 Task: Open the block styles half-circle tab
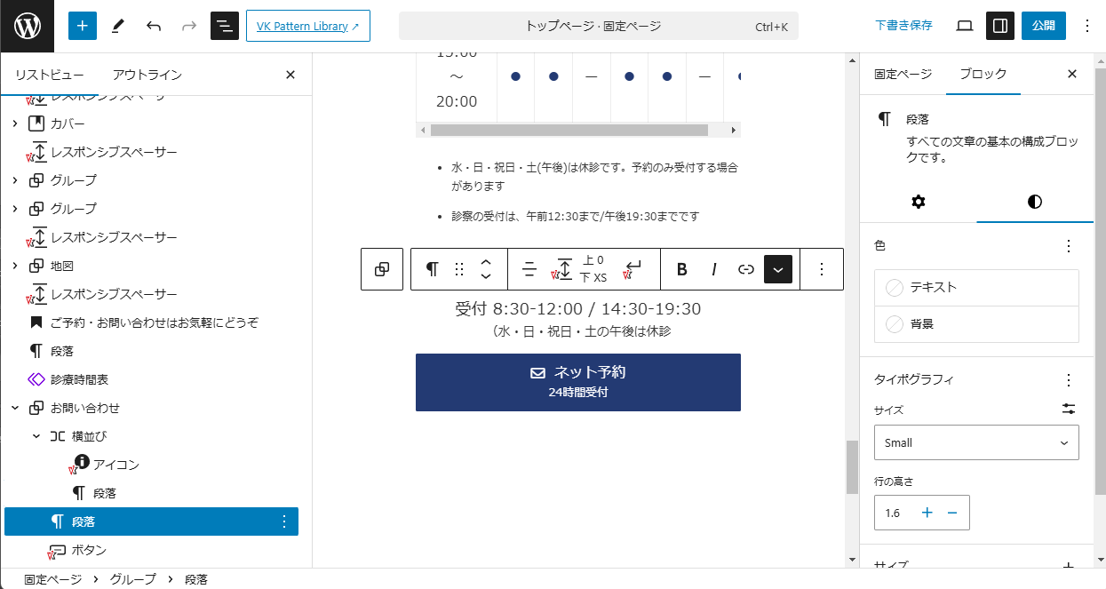[x=1034, y=202]
